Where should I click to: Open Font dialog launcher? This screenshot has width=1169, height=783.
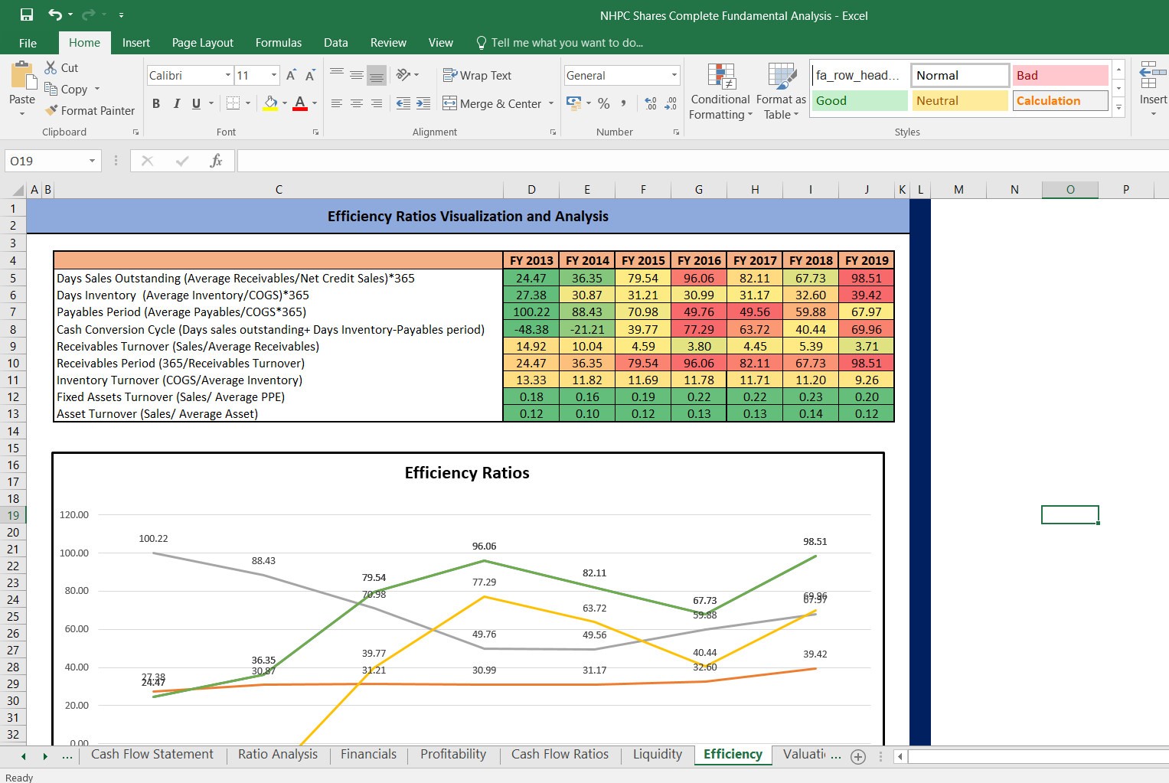(315, 132)
